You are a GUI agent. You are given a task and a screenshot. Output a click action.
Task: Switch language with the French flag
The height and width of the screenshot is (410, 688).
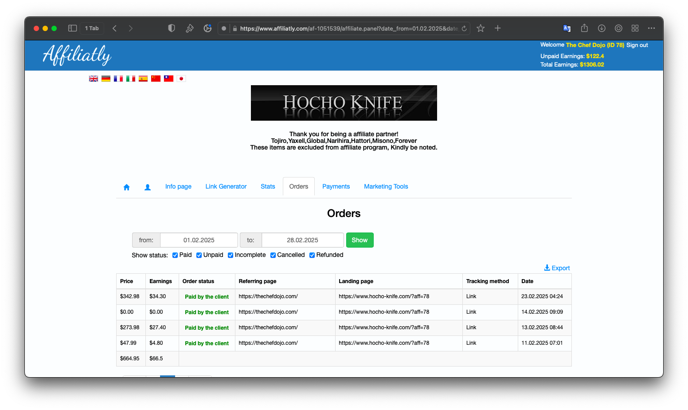pos(118,79)
